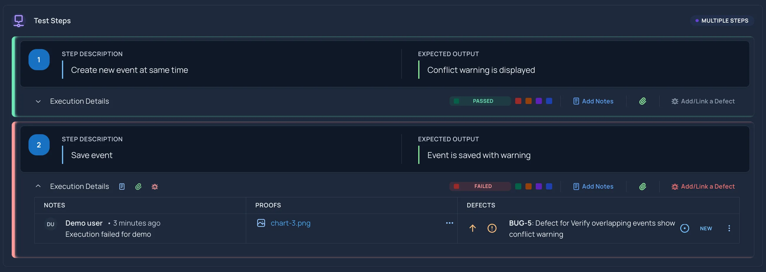This screenshot has width=766, height=272.
Task: Click the NEW status label of BUG-5
Action: pyautogui.click(x=706, y=228)
